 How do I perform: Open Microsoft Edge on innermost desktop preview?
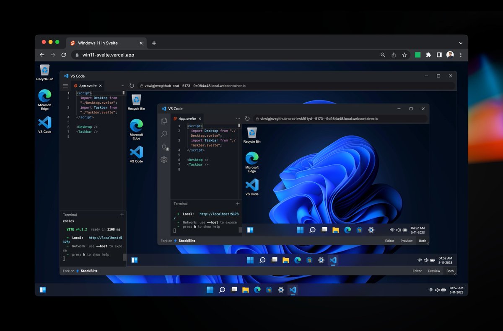(x=252, y=162)
